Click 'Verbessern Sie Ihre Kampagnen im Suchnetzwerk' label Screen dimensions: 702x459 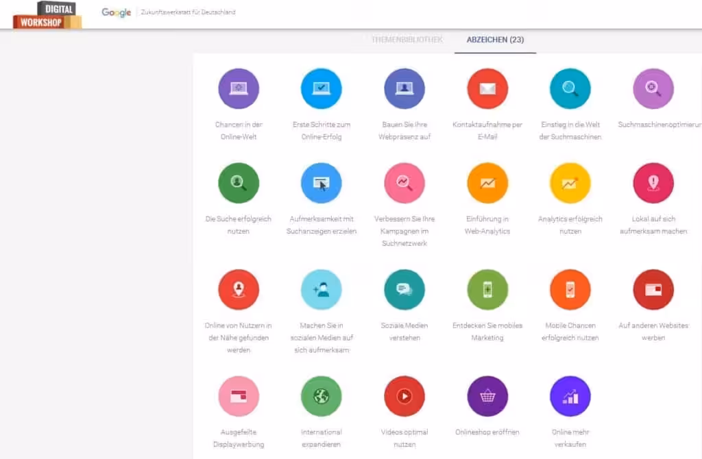pos(404,231)
